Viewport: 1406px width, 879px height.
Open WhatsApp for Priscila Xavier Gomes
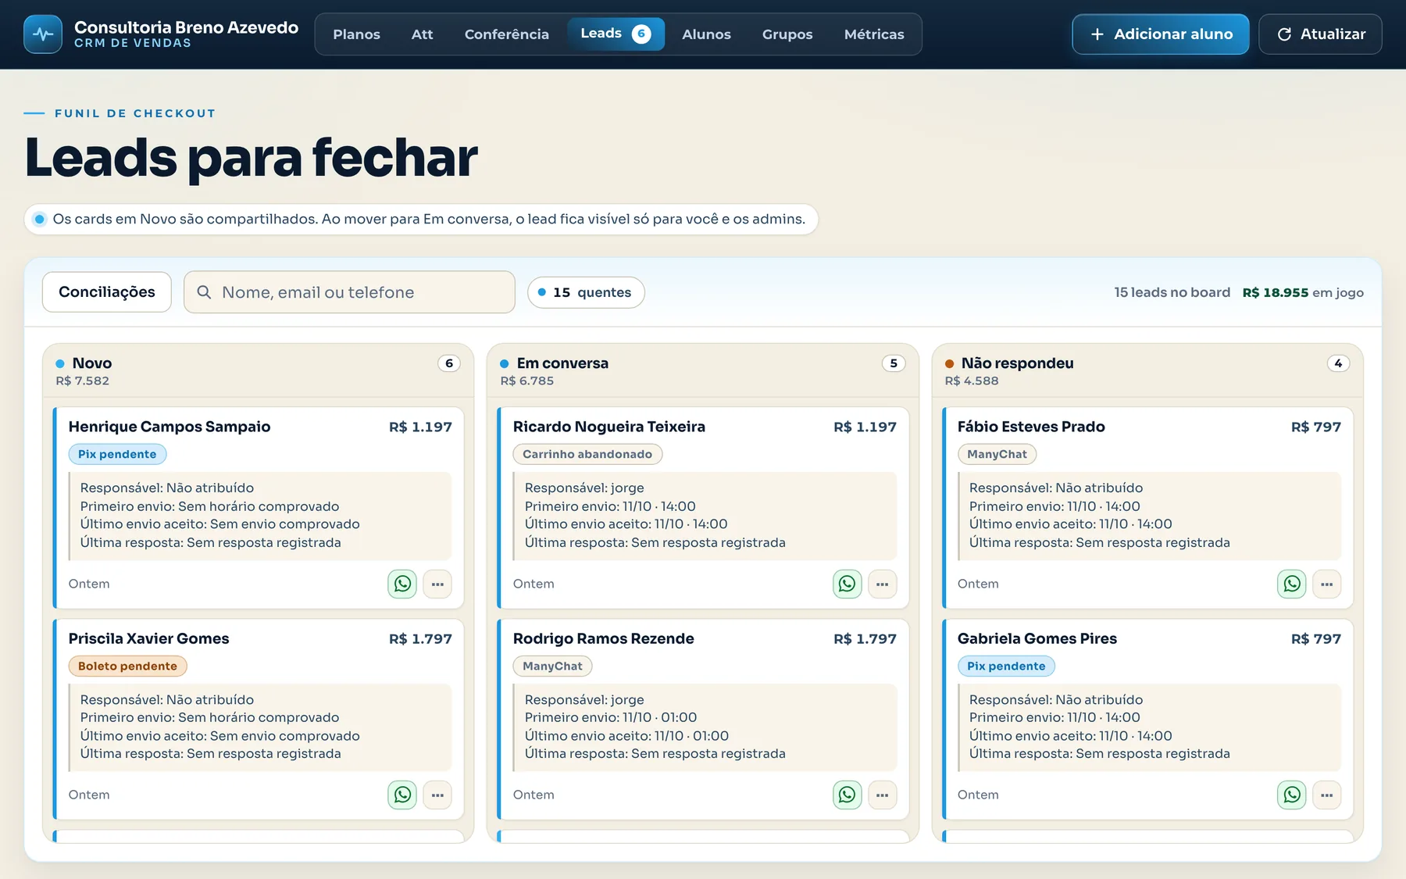[402, 795]
